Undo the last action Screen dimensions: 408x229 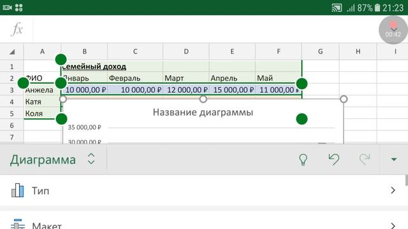point(334,159)
